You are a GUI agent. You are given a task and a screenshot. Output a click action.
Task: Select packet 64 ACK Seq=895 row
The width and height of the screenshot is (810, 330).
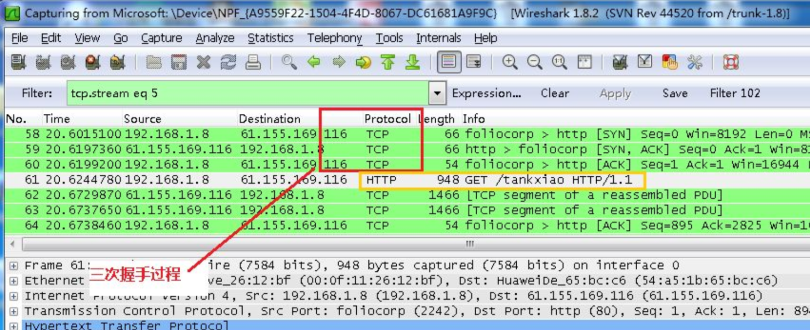click(x=407, y=225)
